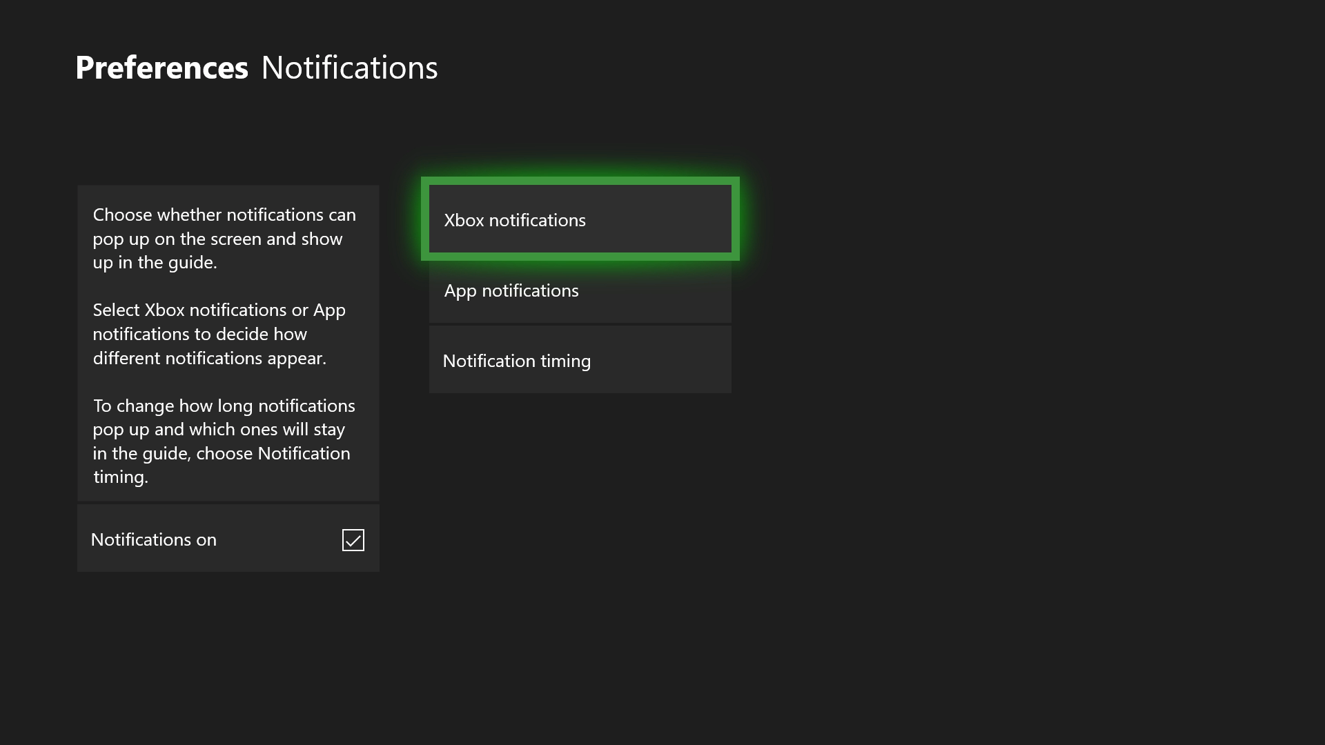Click the 'Choose whether notifications' description paragraph

[224, 239]
